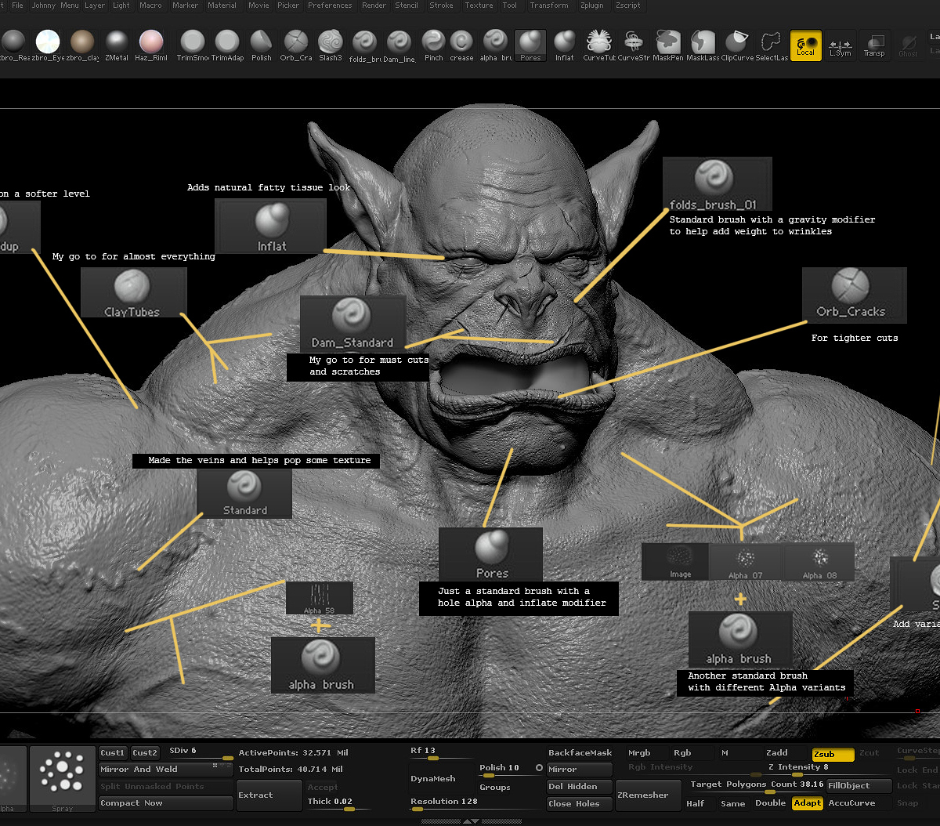Toggle Zsub sculpting mode
The image size is (940, 826).
click(833, 754)
